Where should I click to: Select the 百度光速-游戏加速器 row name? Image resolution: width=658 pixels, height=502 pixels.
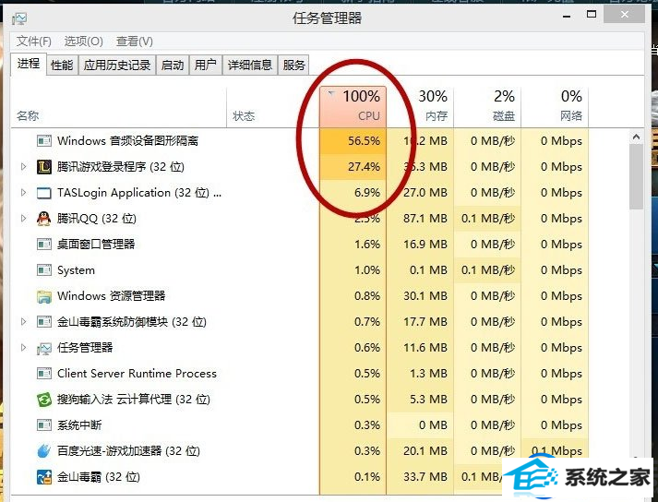click(128, 451)
